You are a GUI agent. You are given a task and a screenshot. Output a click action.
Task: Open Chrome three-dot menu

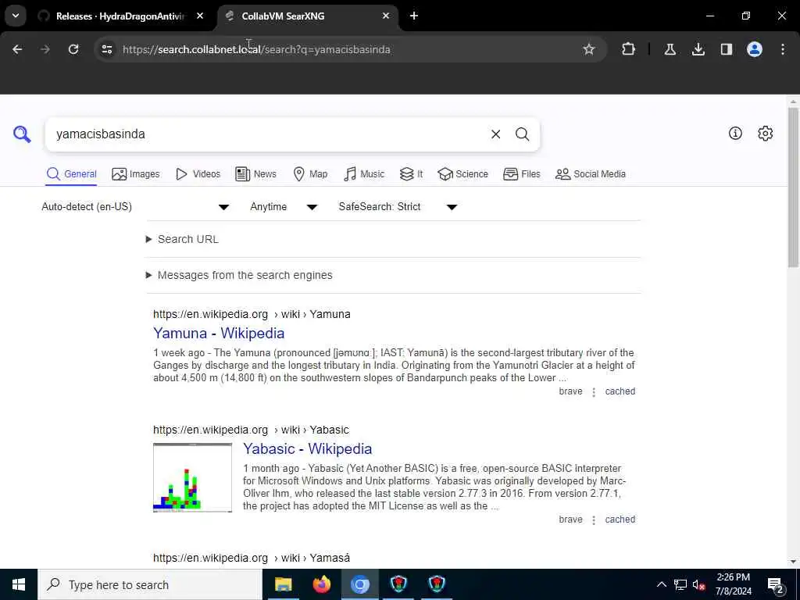tap(783, 49)
